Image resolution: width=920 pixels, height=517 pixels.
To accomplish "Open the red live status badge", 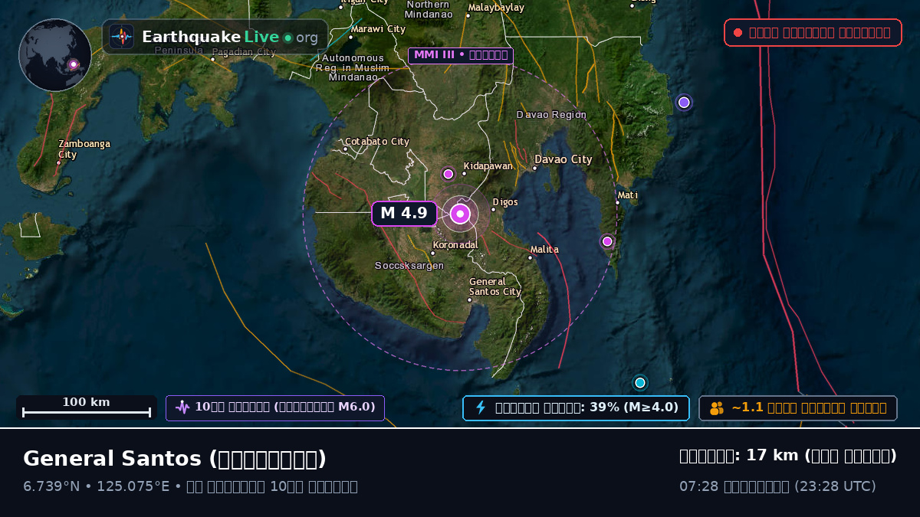I will [x=813, y=32].
